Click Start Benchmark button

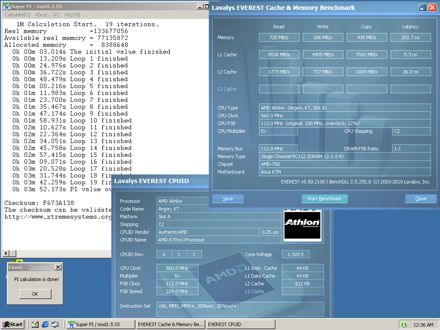click(325, 199)
